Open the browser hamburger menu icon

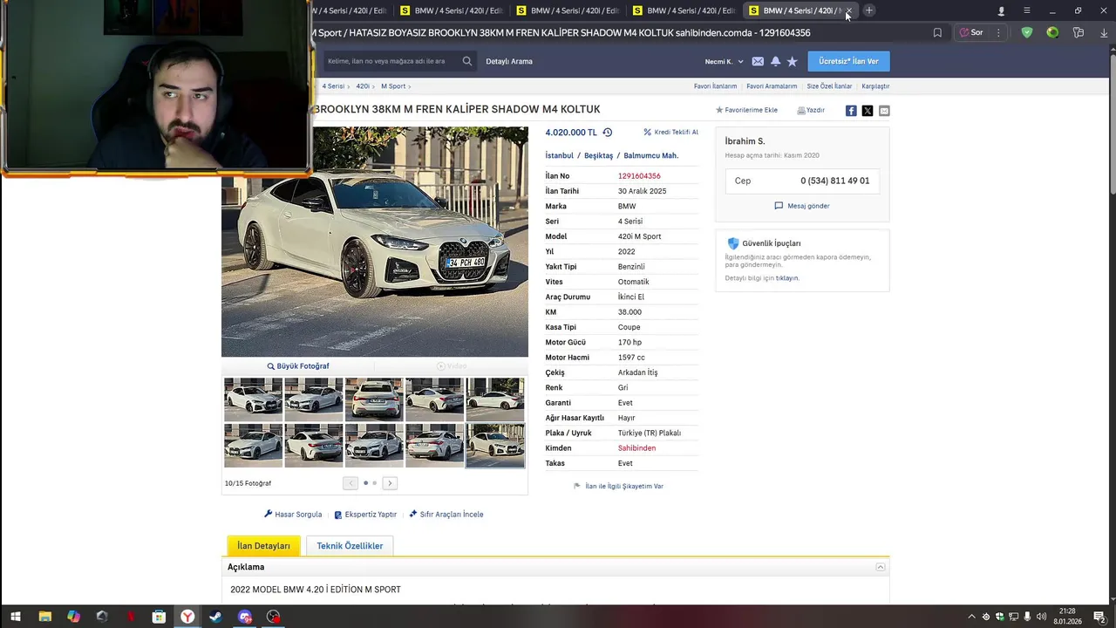point(1026,10)
